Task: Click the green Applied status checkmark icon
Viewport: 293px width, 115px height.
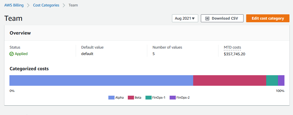Action: (x=11, y=54)
